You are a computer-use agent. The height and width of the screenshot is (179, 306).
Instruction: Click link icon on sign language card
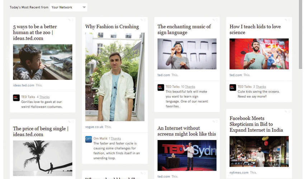[x=214, y=20]
